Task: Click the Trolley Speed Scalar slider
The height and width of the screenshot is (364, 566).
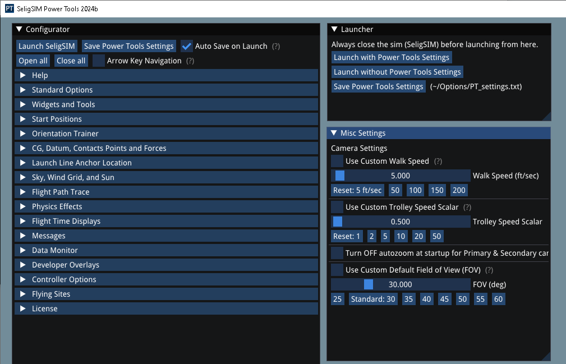Action: point(401,222)
